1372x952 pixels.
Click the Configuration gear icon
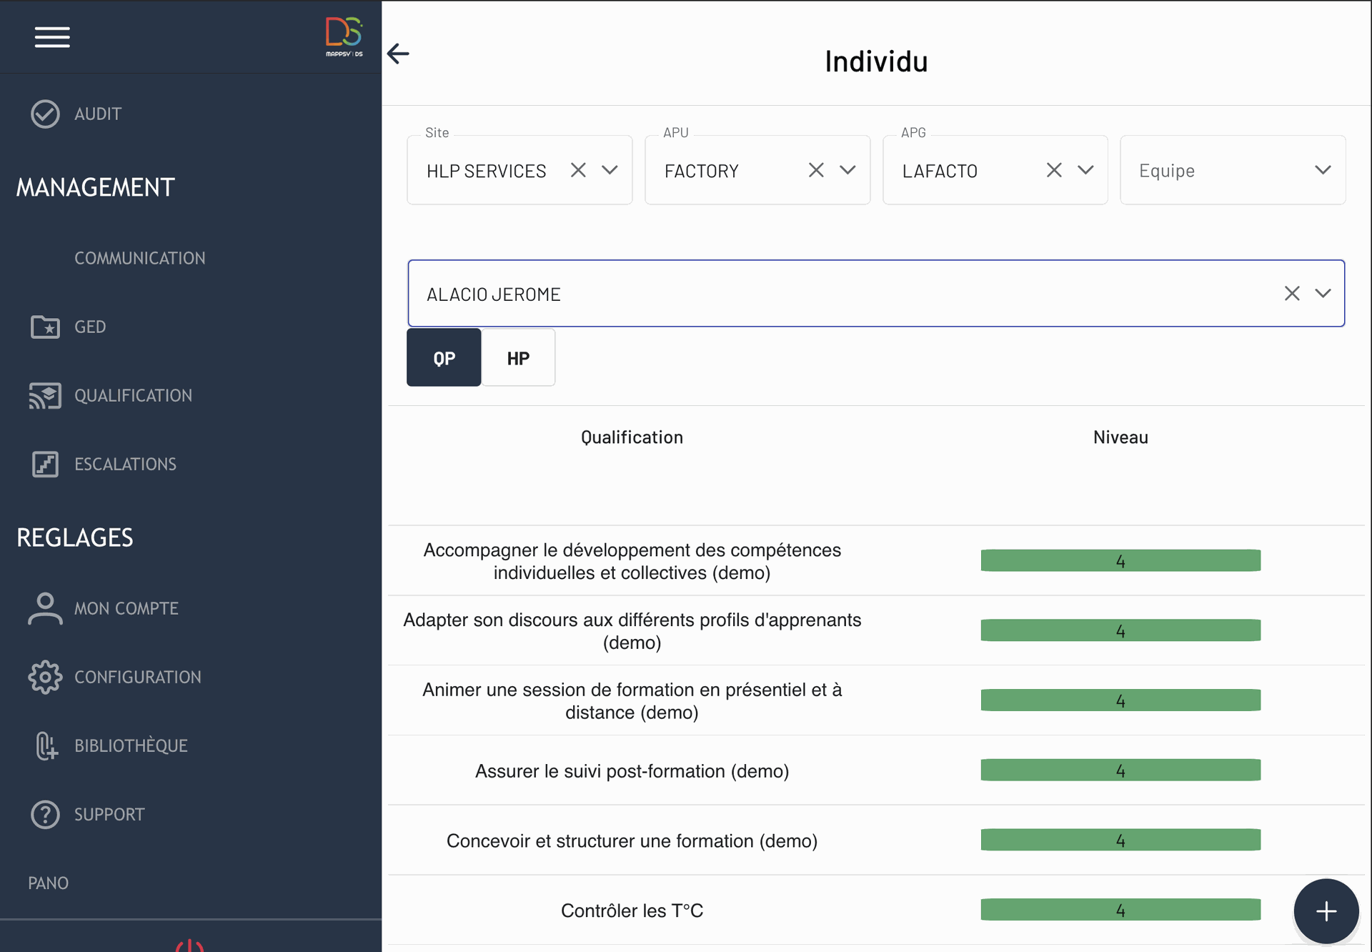(x=45, y=677)
